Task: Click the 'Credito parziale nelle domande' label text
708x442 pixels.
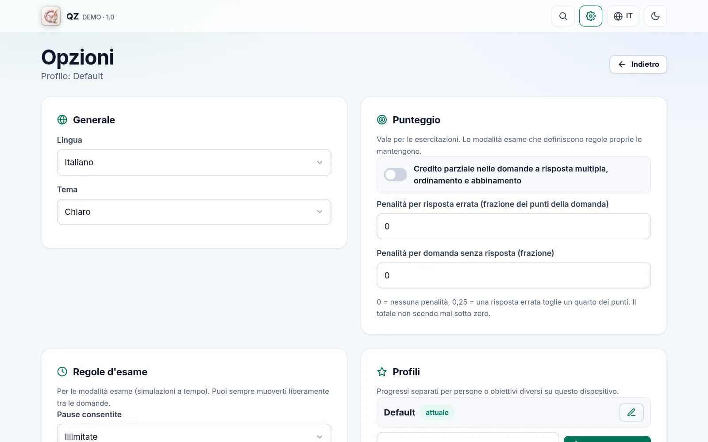Action: [511, 175]
